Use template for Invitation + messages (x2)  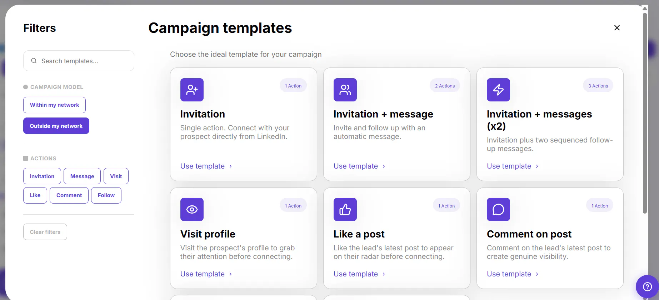click(513, 166)
